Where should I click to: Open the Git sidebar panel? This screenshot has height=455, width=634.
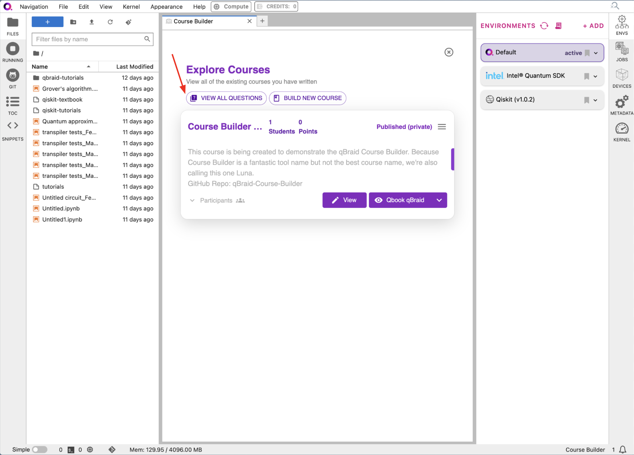click(13, 79)
